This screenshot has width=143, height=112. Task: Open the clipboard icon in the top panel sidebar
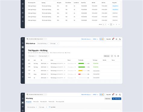[23, 13]
